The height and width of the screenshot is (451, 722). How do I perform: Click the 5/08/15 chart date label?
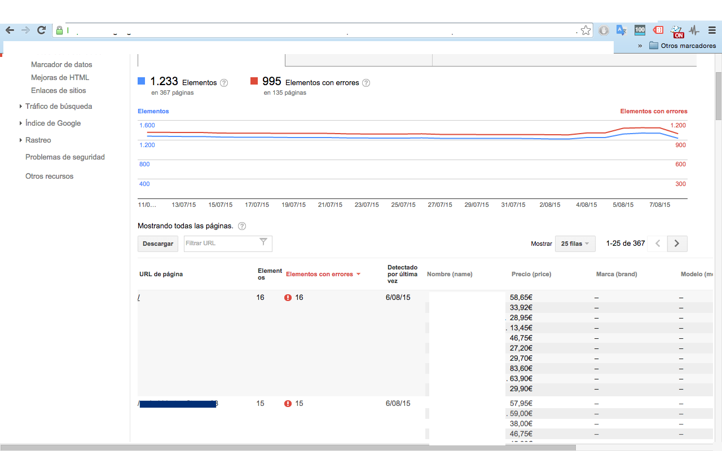623,205
